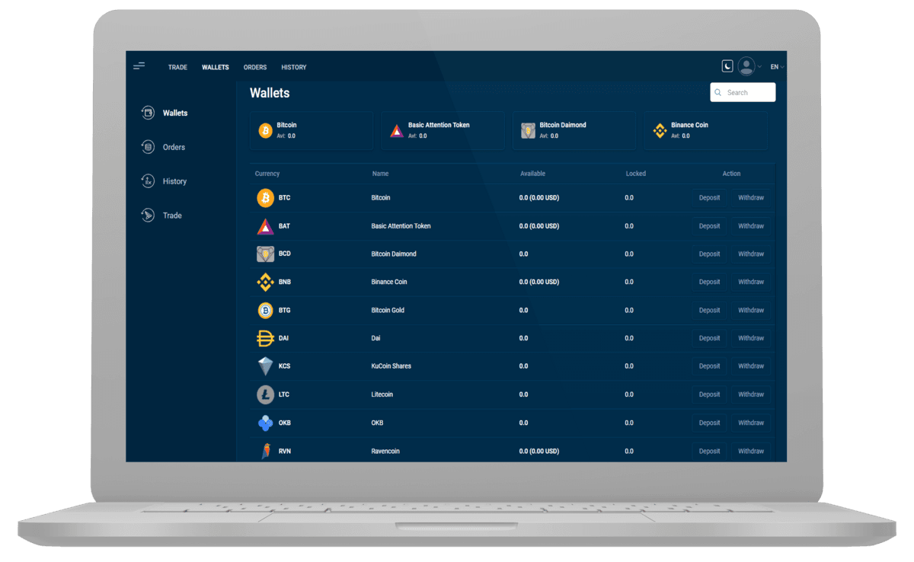Deposit to the BAT wallet
The image size is (914, 562).
tap(709, 226)
